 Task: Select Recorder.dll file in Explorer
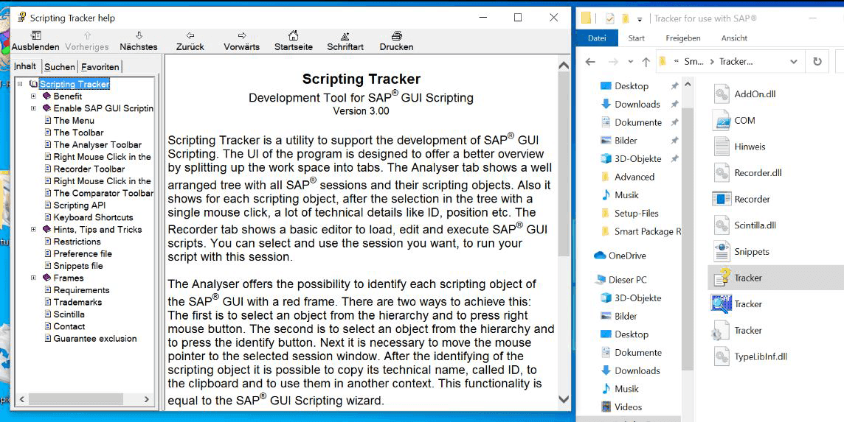[758, 172]
